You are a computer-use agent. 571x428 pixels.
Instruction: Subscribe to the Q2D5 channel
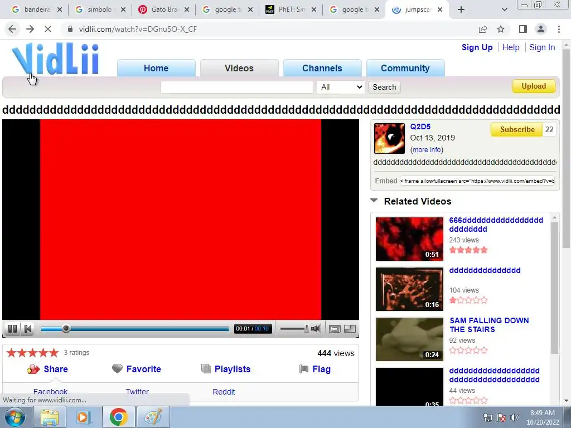pos(517,129)
